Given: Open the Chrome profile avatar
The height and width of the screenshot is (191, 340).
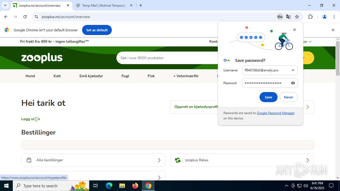Looking at the screenshot, I should tap(324, 17).
